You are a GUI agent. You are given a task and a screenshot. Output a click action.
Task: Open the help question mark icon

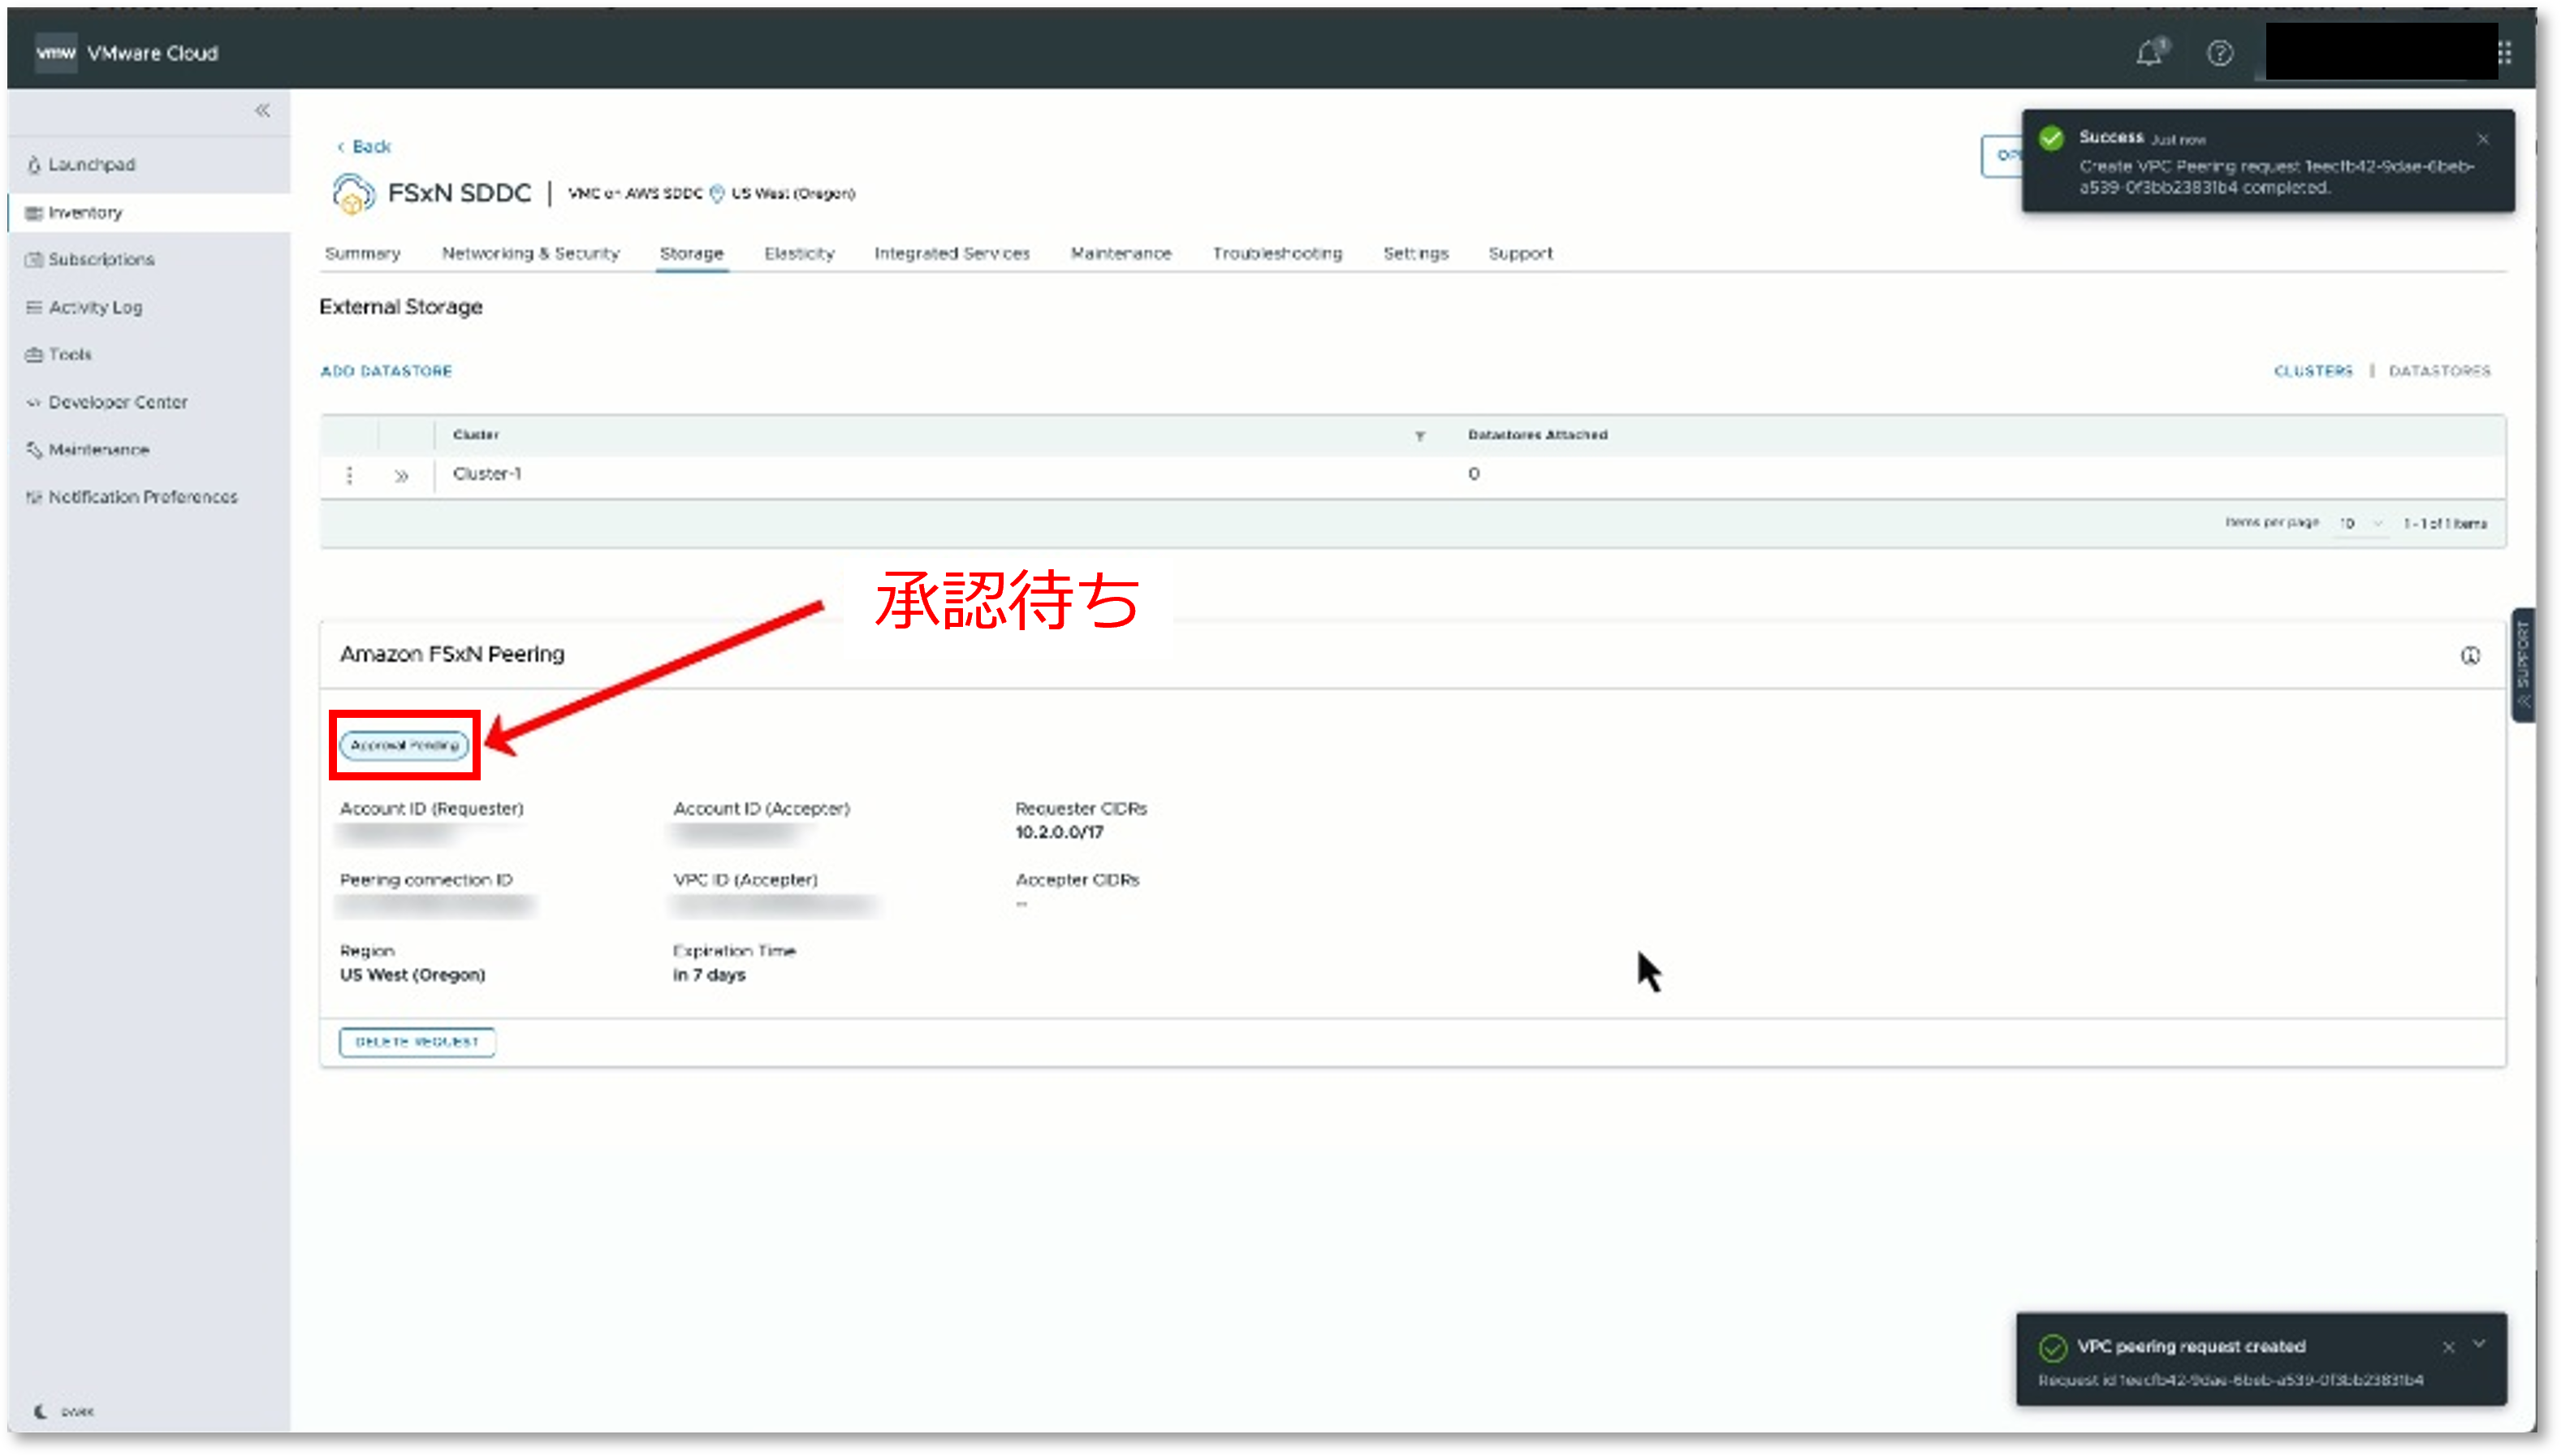[x=2219, y=52]
